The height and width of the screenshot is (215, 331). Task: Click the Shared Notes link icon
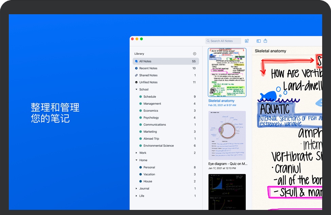pos(136,75)
